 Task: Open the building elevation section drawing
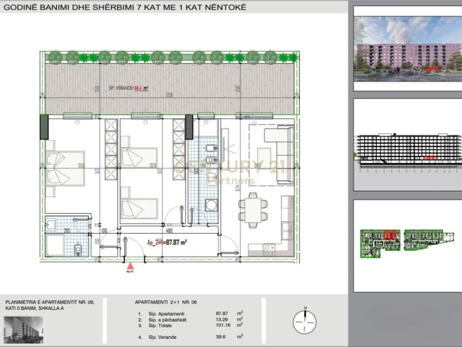pos(407,150)
